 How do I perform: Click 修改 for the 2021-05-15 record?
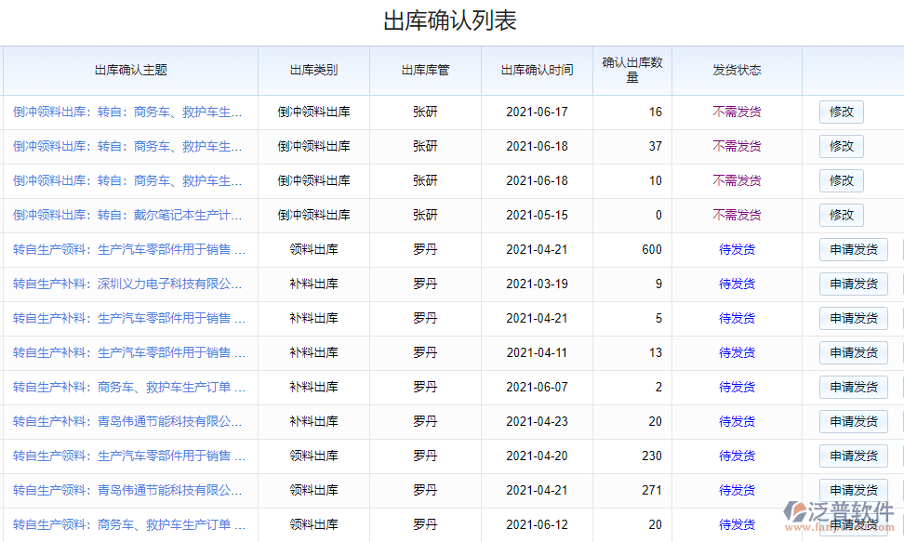(x=841, y=215)
